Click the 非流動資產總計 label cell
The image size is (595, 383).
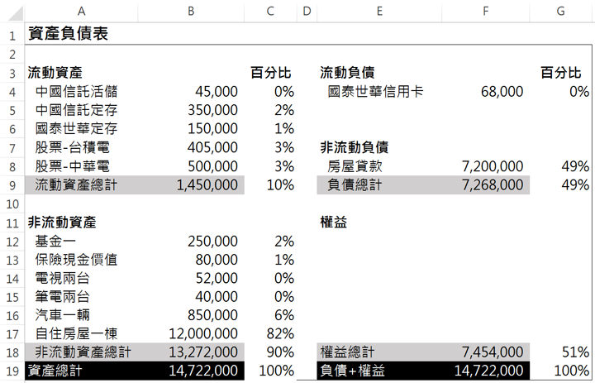[81, 352]
